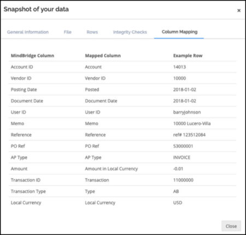Click the Mapped Column header
This screenshot has height=235, width=246.
pos(103,56)
